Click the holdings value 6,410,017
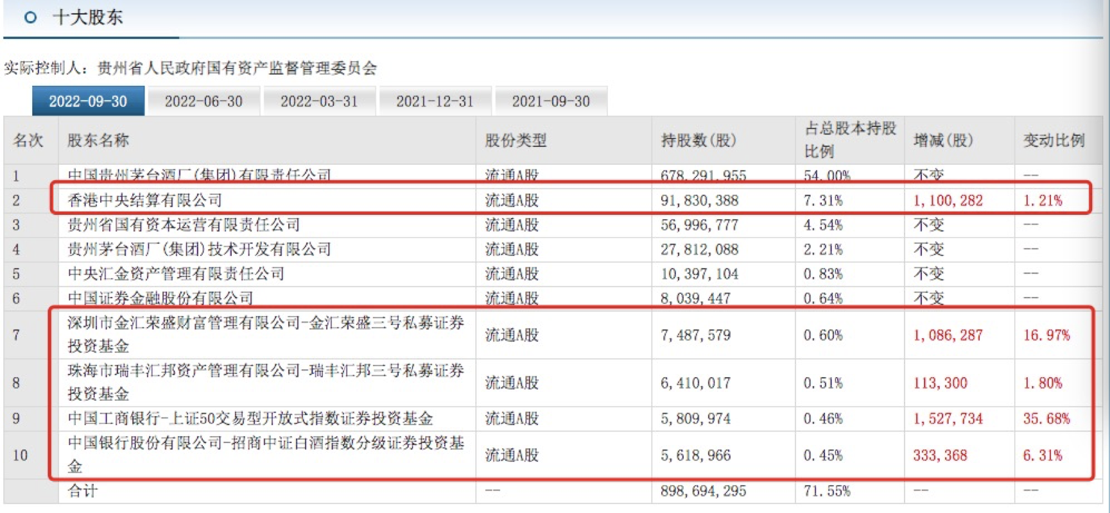 pyautogui.click(x=695, y=383)
